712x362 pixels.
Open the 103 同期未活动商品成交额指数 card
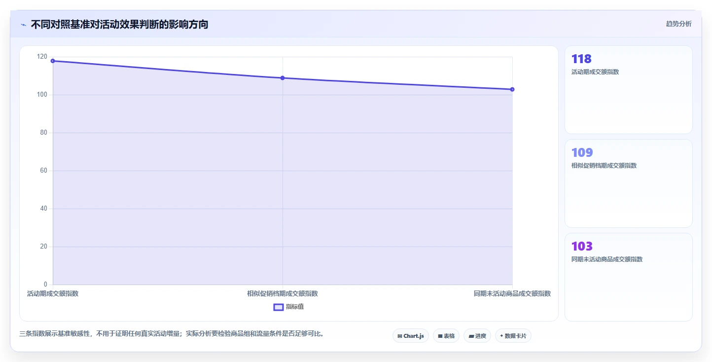(629, 277)
